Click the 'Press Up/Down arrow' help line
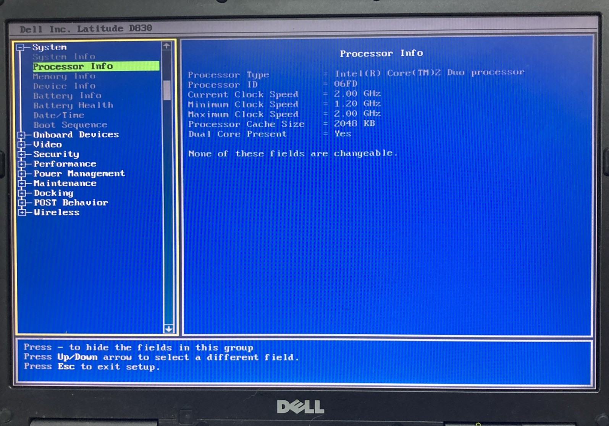Screen dimensions: 609x426 161,357
